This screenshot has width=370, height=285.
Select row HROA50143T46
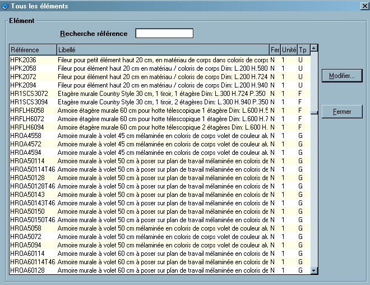(160, 203)
